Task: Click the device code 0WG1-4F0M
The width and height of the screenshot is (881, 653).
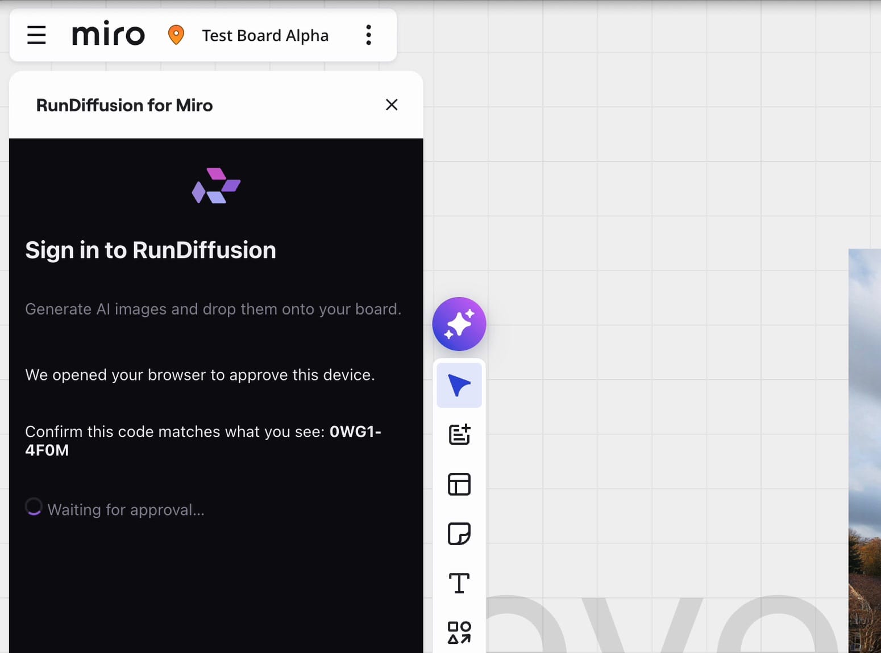Action: coord(203,441)
